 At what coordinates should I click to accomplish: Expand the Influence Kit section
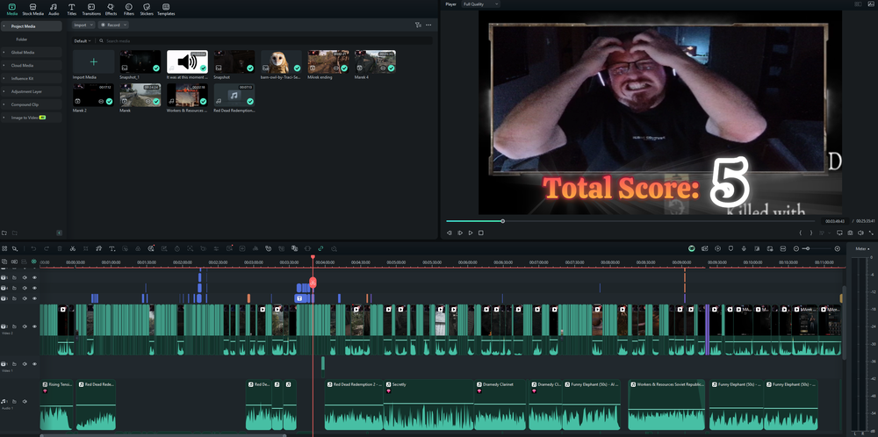pos(4,78)
